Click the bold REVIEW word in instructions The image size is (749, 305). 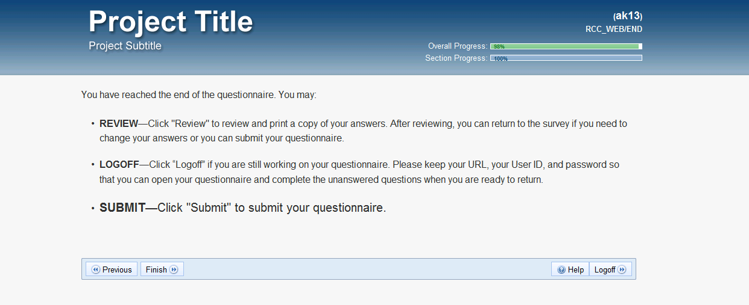click(x=119, y=124)
